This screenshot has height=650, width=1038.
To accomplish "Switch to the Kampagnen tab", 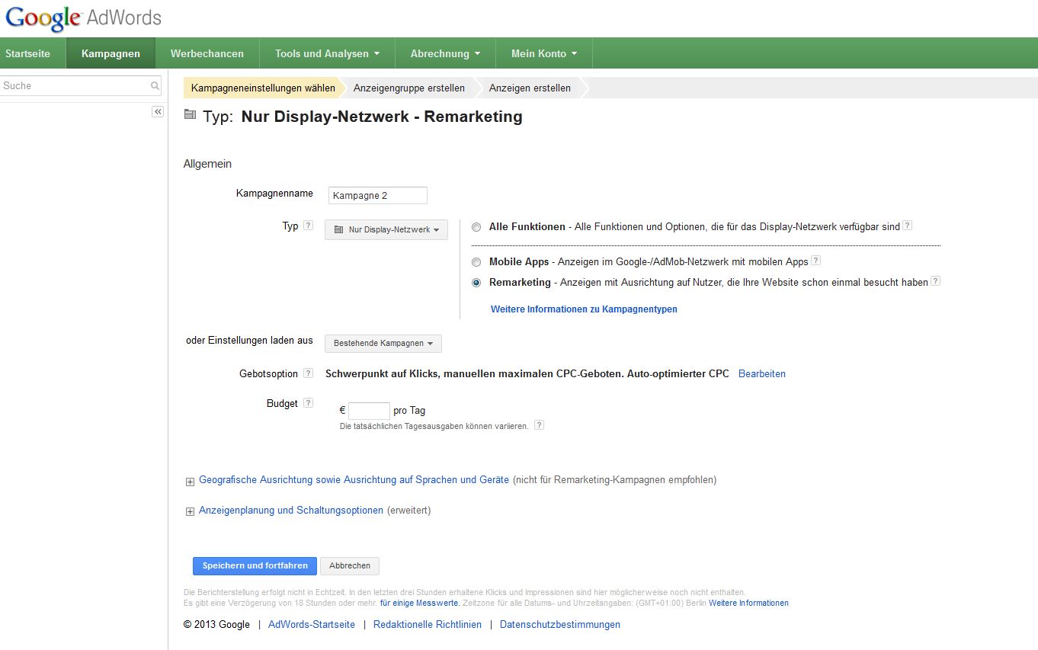I will (x=111, y=53).
